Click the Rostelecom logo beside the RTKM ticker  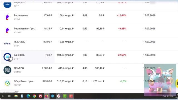coord(8,17)
